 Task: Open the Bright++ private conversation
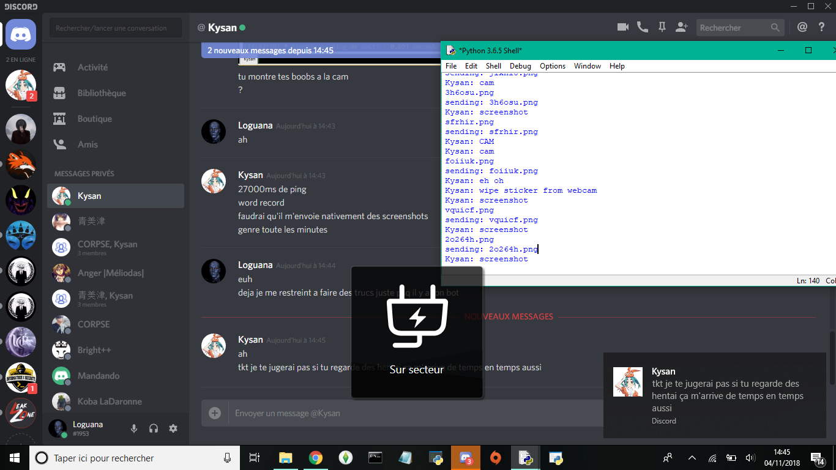pyautogui.click(x=116, y=350)
